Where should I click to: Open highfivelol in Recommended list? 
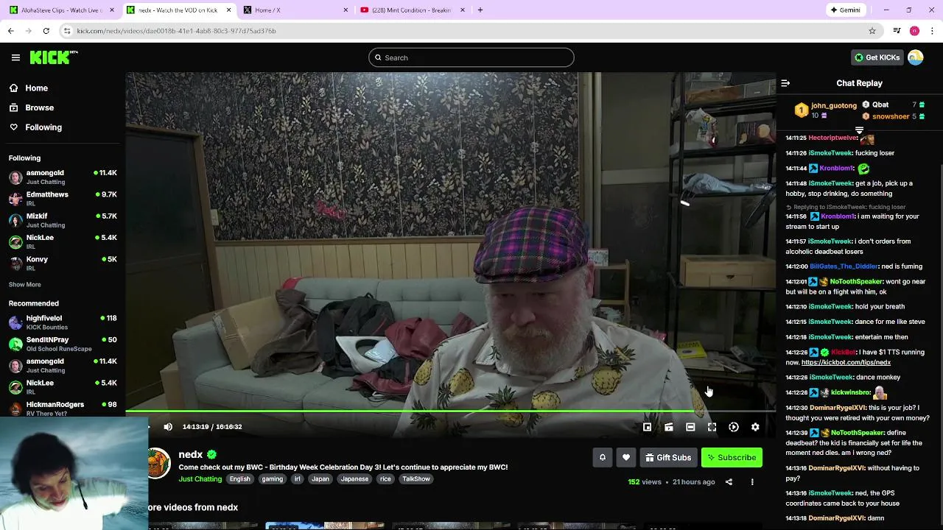pos(63,322)
